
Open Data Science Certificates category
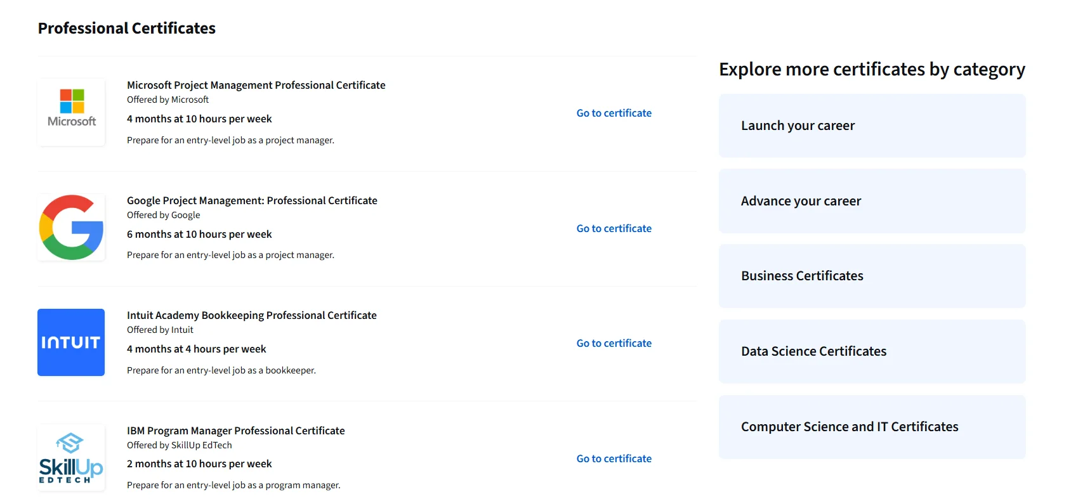pyautogui.click(x=872, y=351)
